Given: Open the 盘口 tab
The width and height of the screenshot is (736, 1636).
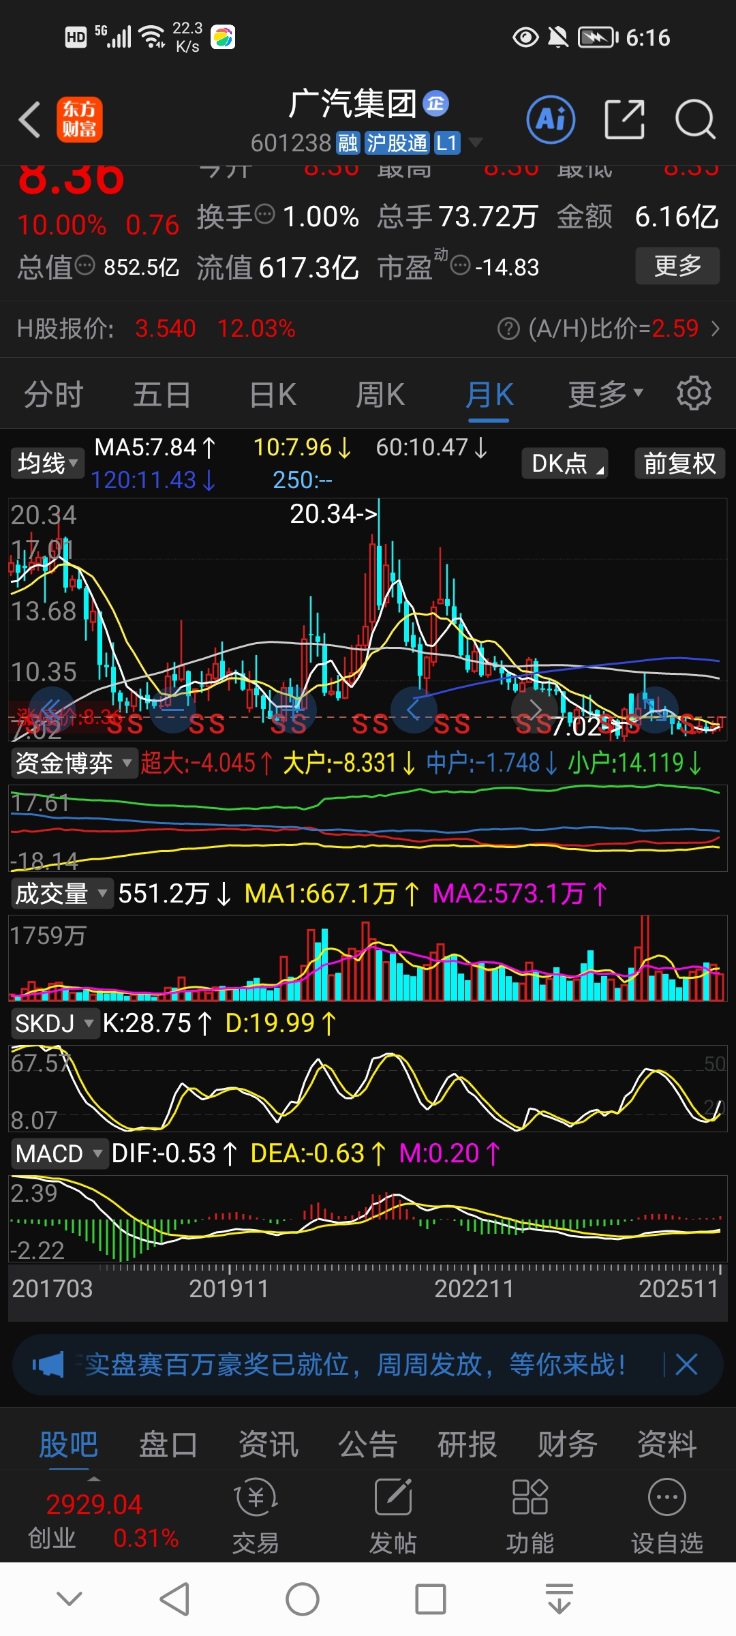Looking at the screenshot, I should coord(168,1444).
